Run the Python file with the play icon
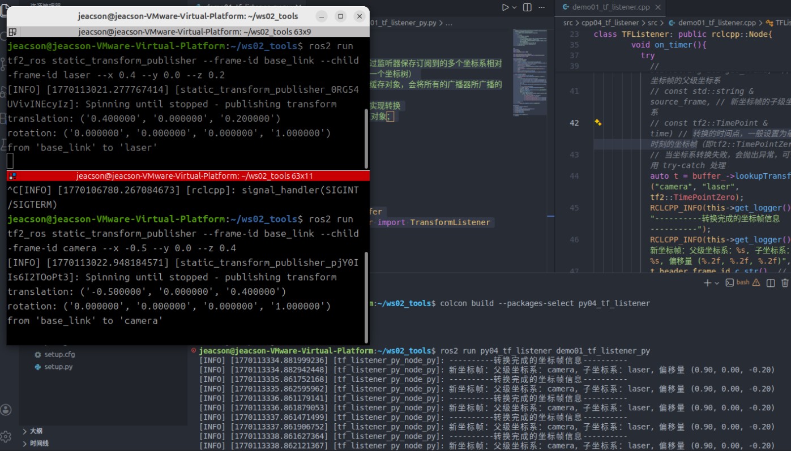The image size is (791, 451). (505, 7)
